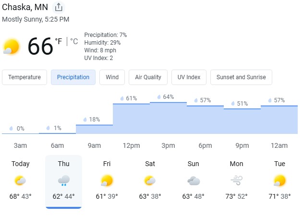Click the 12pm hour label
This screenshot has height=216, width=303.
point(132,145)
